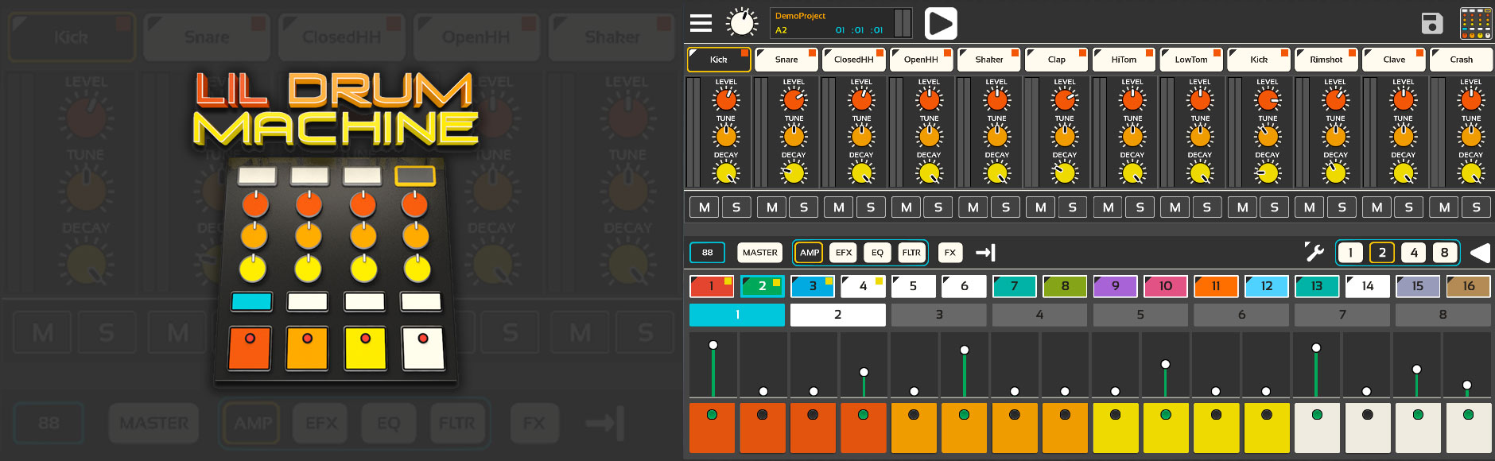Viewport: 1495px width, 461px height.
Task: Select the red pattern slot 1
Action: click(712, 286)
